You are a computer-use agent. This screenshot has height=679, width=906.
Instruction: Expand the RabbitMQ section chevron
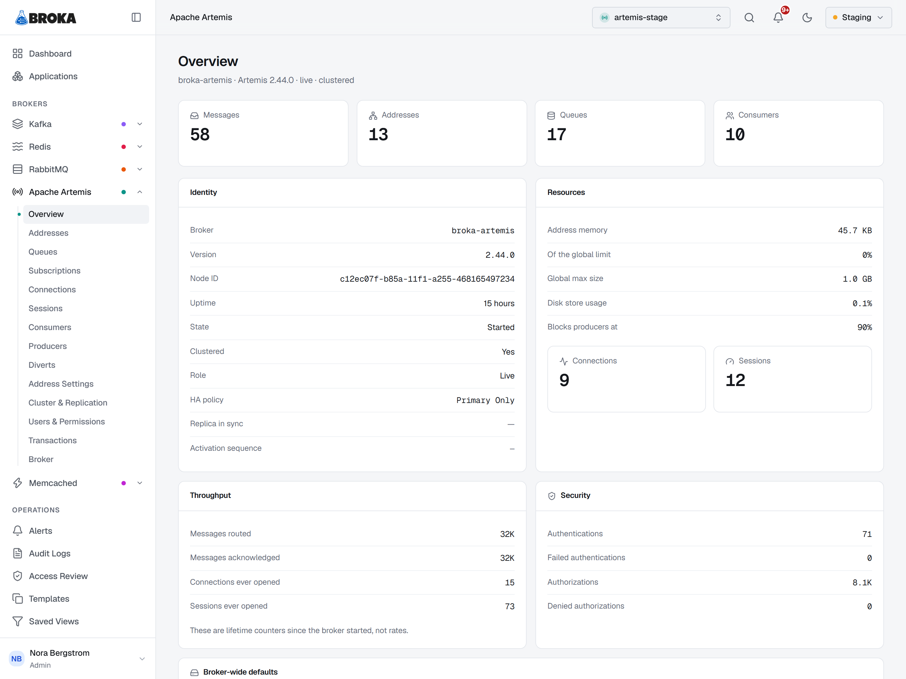coord(140,169)
